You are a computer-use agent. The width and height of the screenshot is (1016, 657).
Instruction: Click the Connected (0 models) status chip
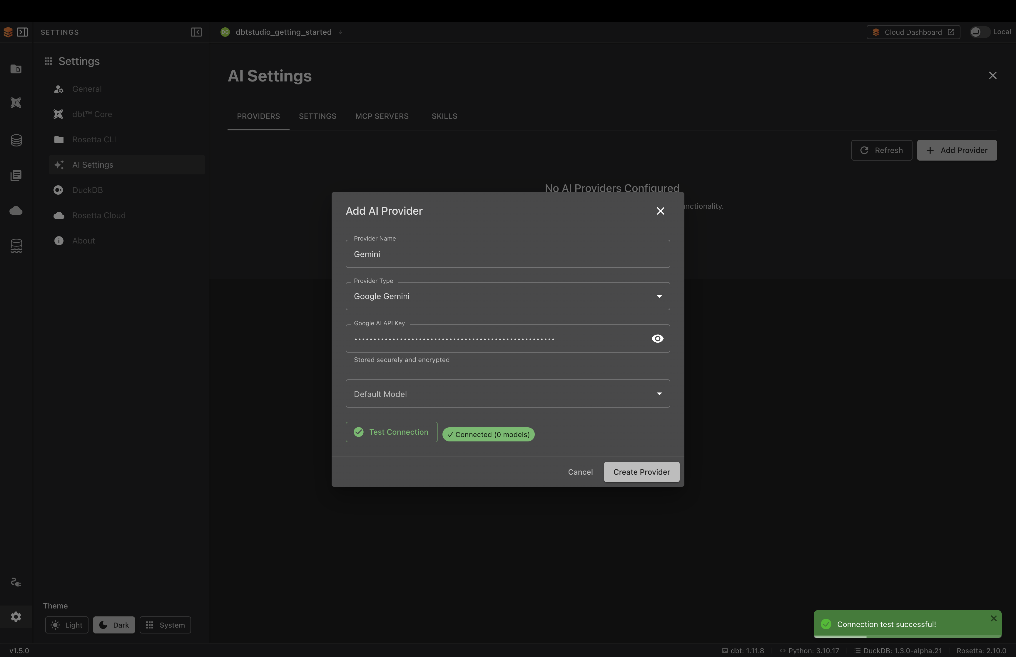click(488, 434)
